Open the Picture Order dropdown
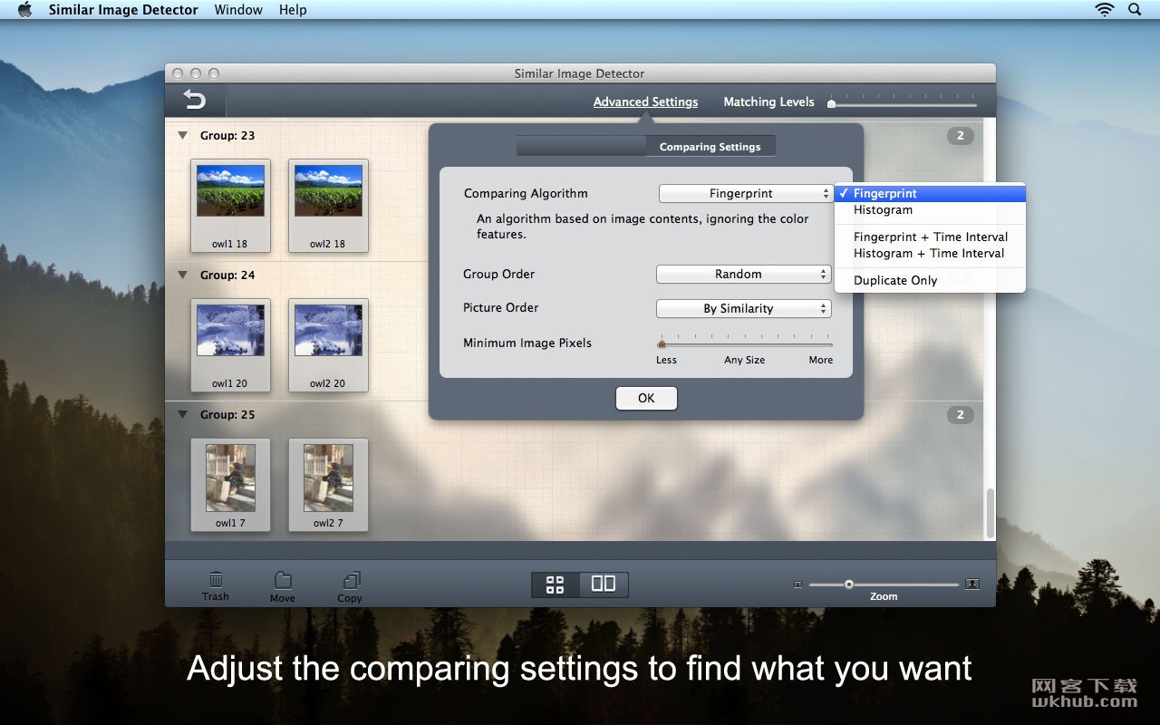1160x725 pixels. pos(744,309)
